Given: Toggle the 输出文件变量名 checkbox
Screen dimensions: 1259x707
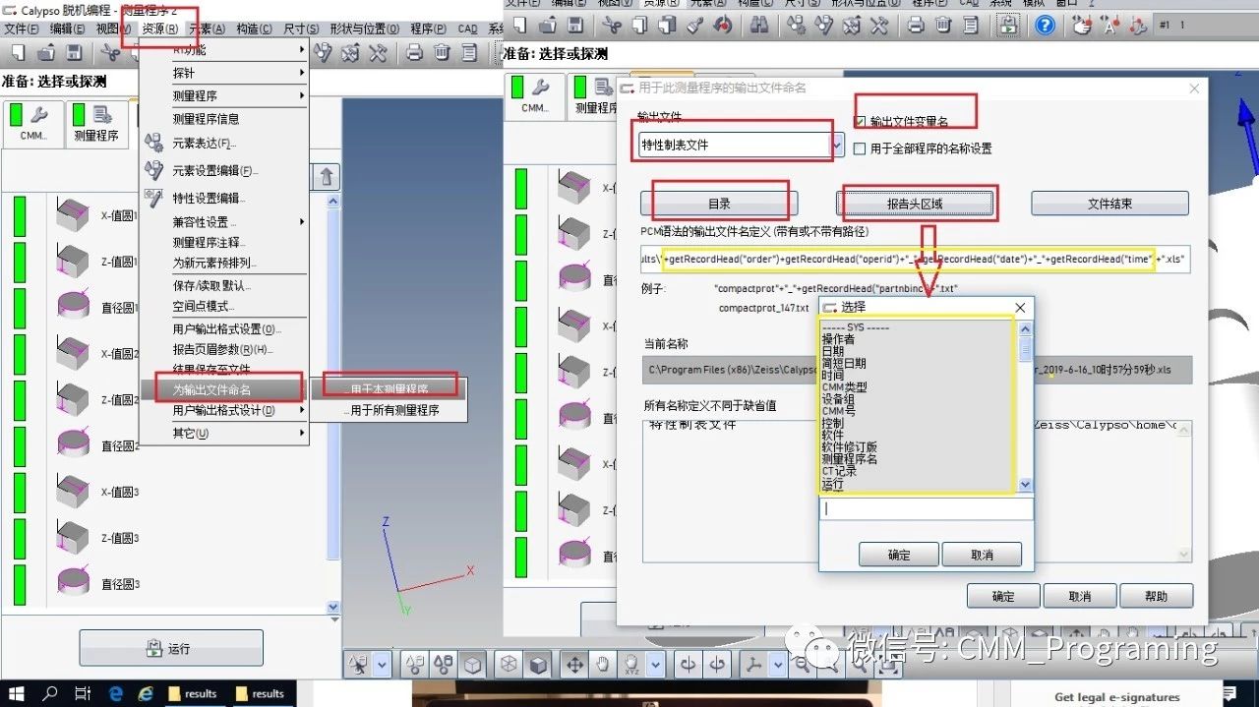Looking at the screenshot, I should coord(861,122).
